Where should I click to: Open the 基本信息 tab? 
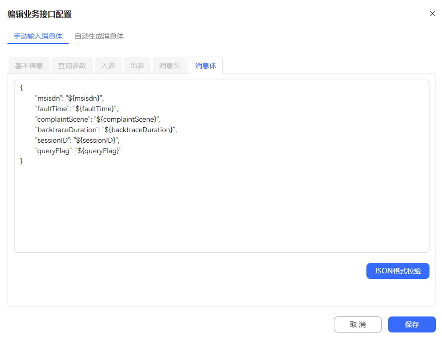(29, 66)
